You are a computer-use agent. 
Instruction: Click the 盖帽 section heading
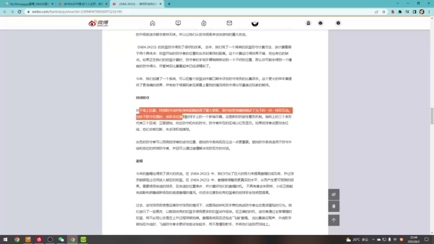[x=139, y=161]
